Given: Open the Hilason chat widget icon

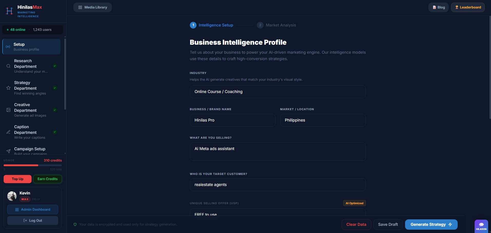Looking at the screenshot, I should point(481,226).
